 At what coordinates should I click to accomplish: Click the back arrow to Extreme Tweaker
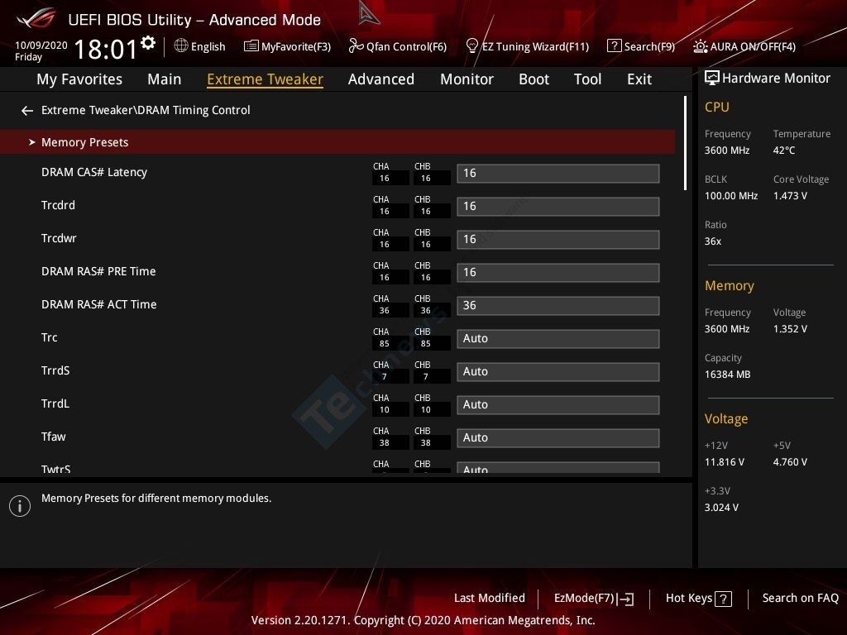[27, 111]
